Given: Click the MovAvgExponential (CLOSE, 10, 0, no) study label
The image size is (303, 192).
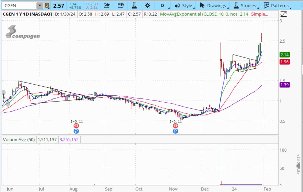Looking at the screenshot, I should click(199, 14).
